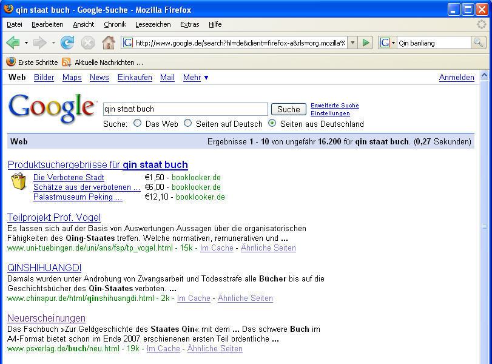492x364 pixels.
Task: Click the page scrollbar thumb
Action: pyautogui.click(x=485, y=226)
